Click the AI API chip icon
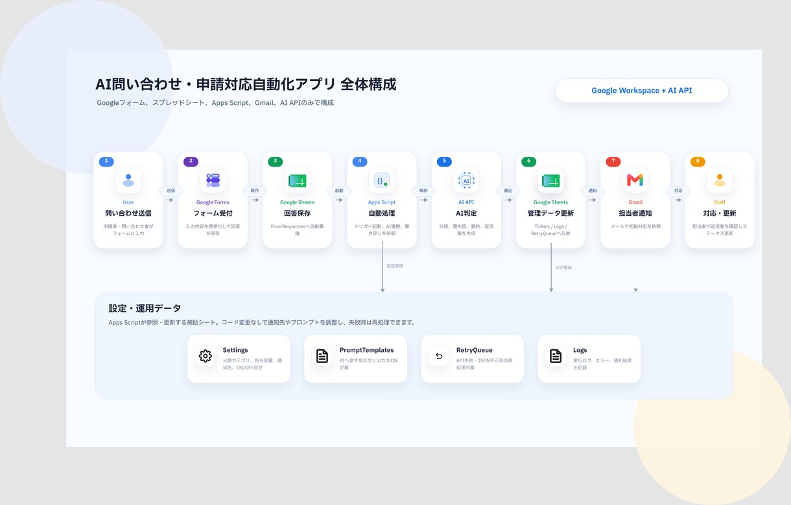This screenshot has height=505, width=791. point(466,180)
